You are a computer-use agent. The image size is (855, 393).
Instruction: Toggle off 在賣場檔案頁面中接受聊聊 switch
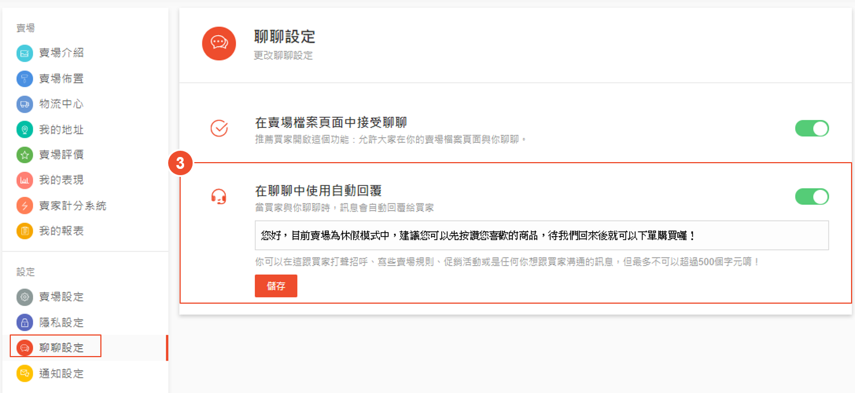812,129
